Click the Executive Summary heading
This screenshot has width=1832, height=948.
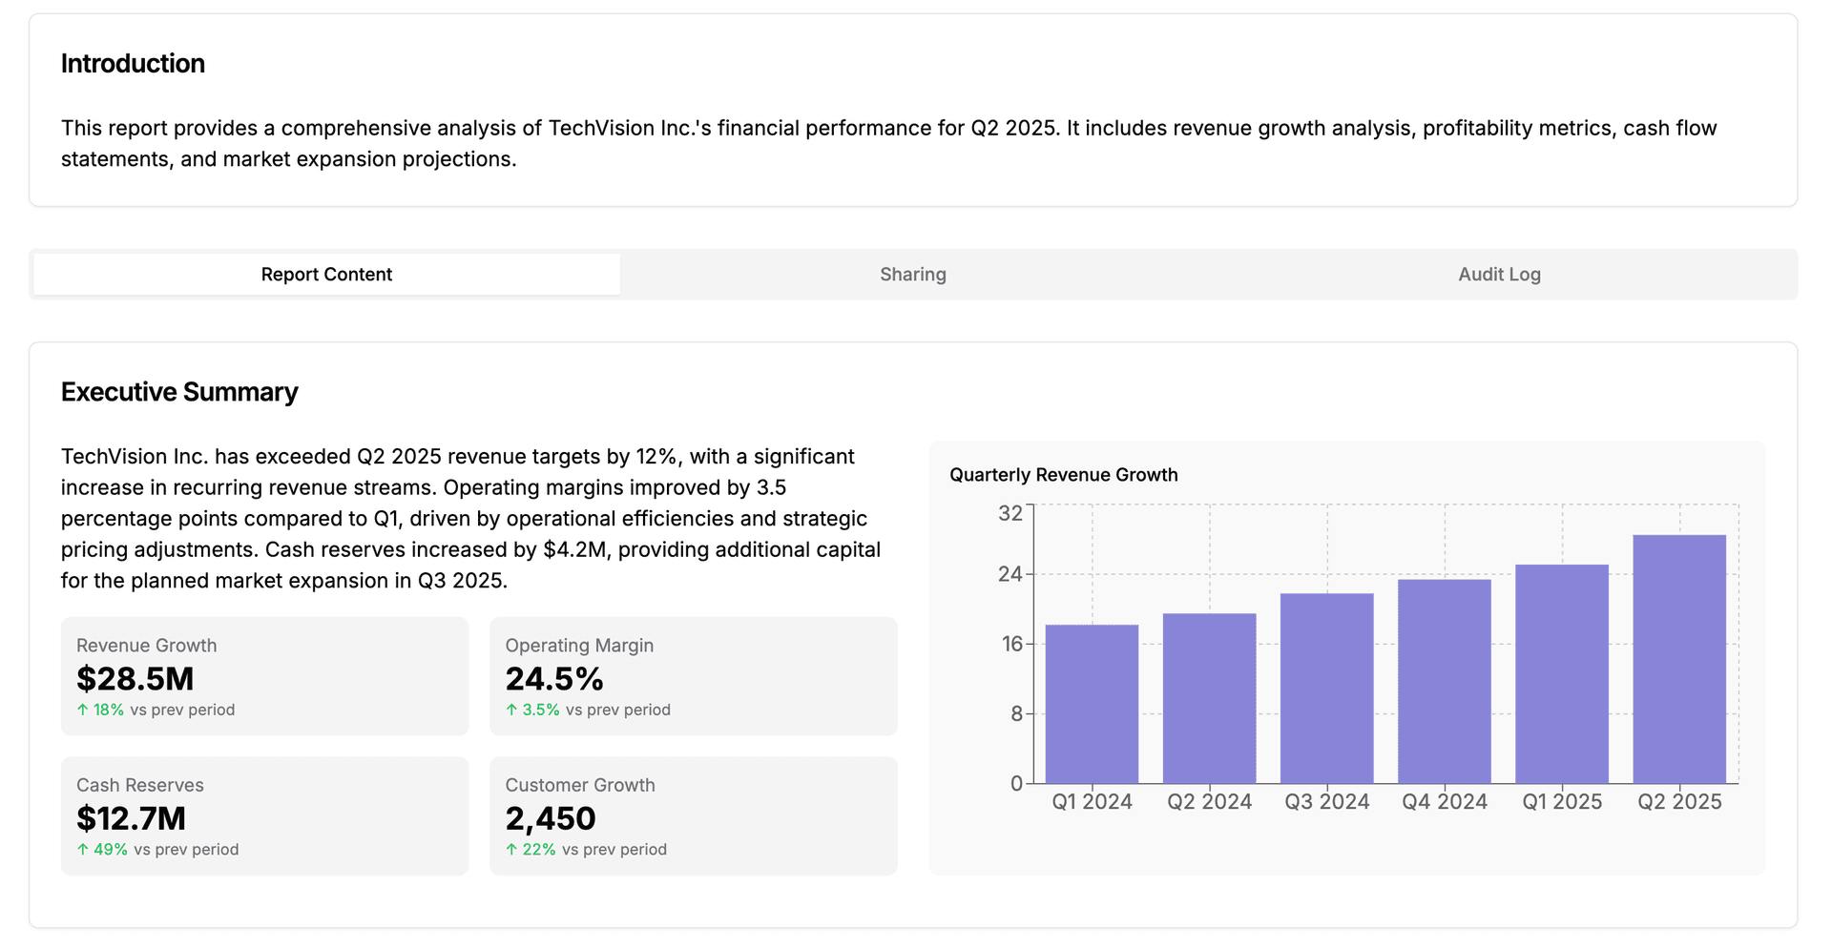click(179, 392)
